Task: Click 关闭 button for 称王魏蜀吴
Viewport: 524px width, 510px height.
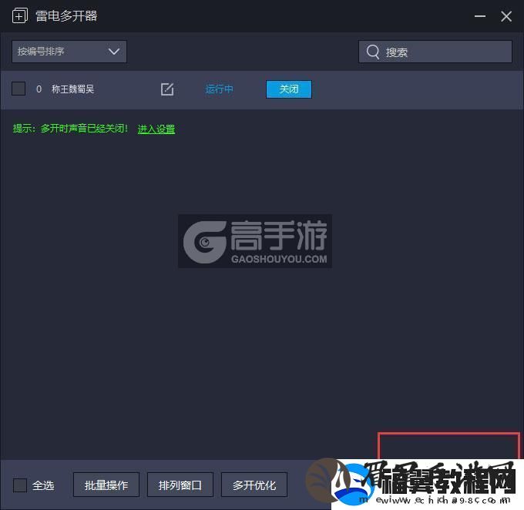Action: point(289,89)
